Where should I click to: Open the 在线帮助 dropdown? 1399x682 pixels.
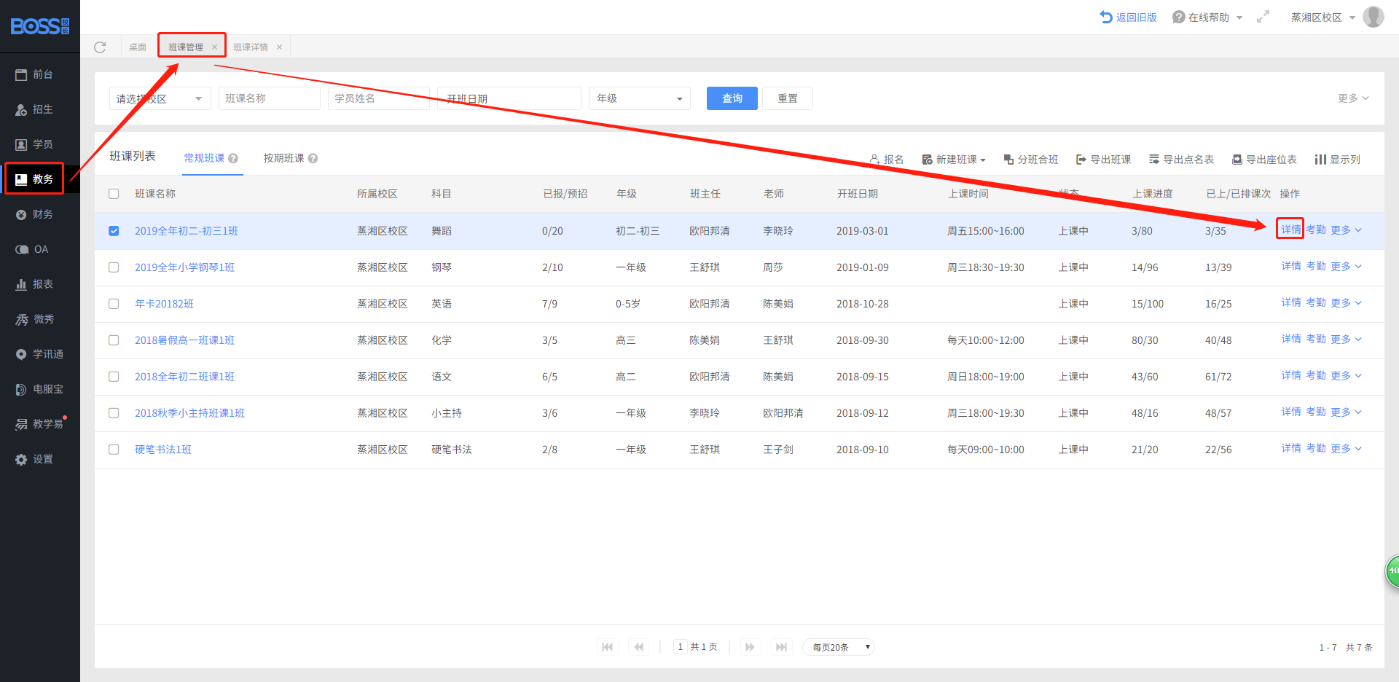click(x=1207, y=17)
